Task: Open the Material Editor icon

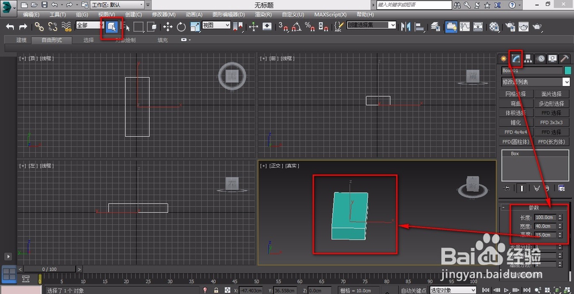Action: tap(494, 27)
